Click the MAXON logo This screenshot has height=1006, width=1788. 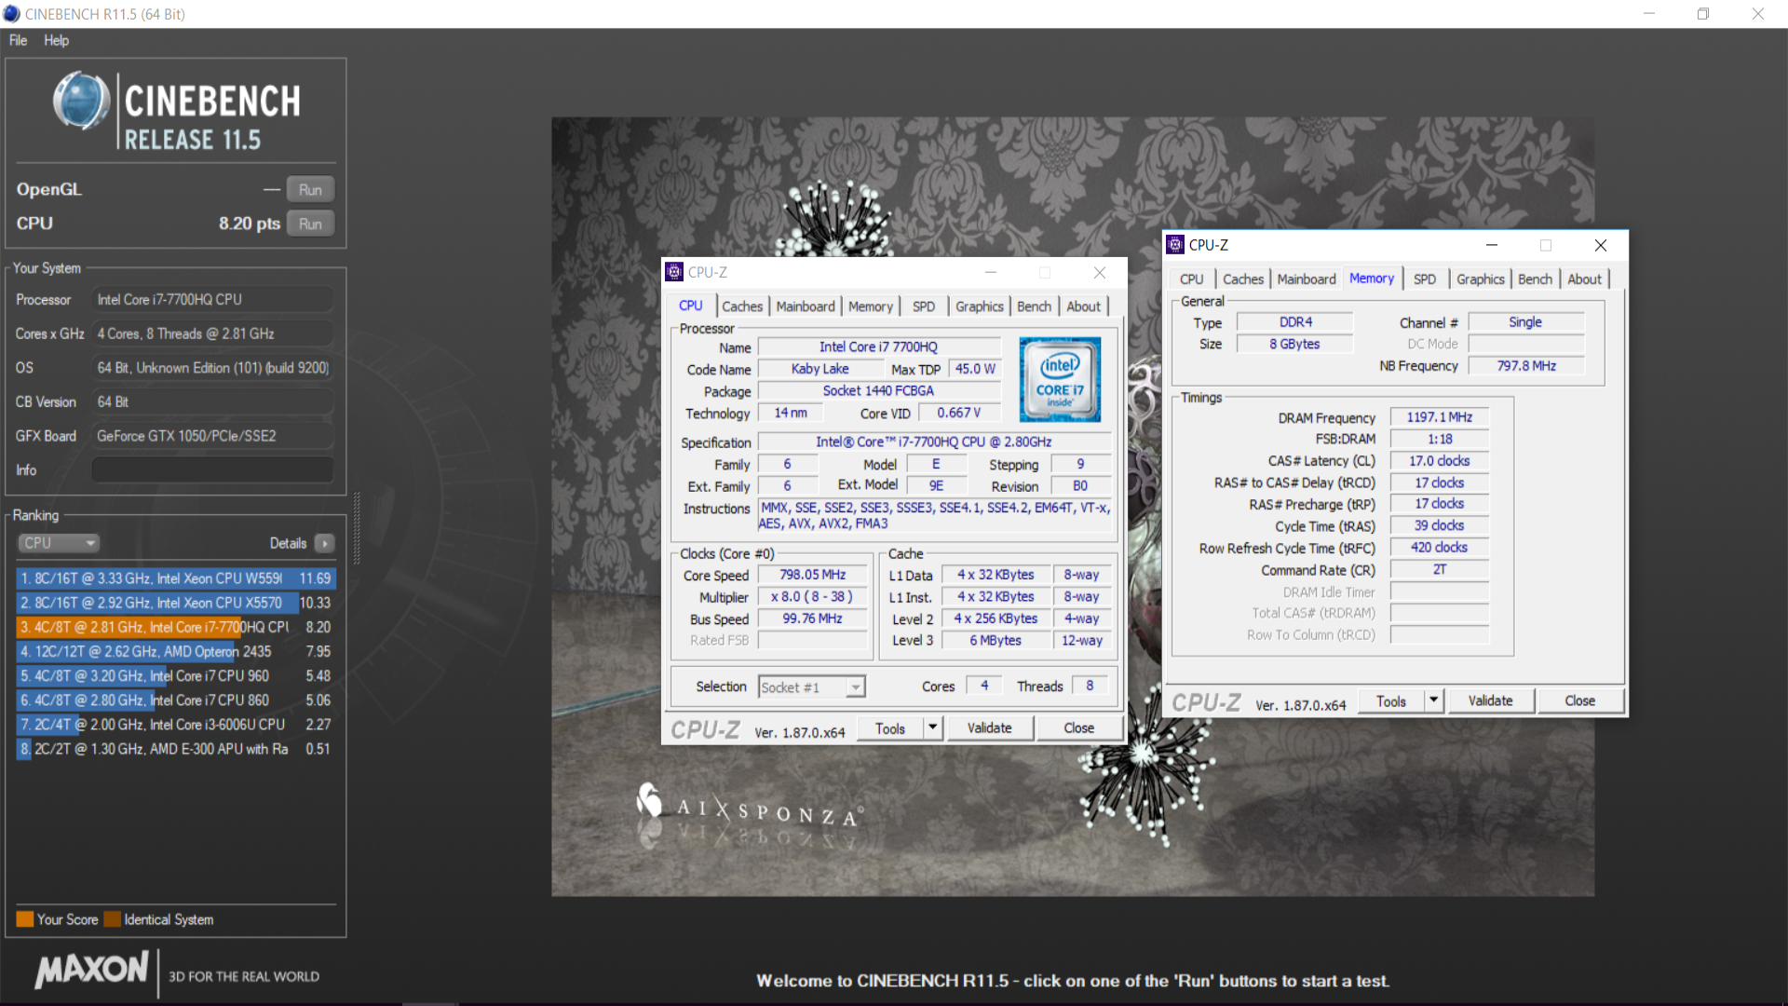tap(91, 970)
